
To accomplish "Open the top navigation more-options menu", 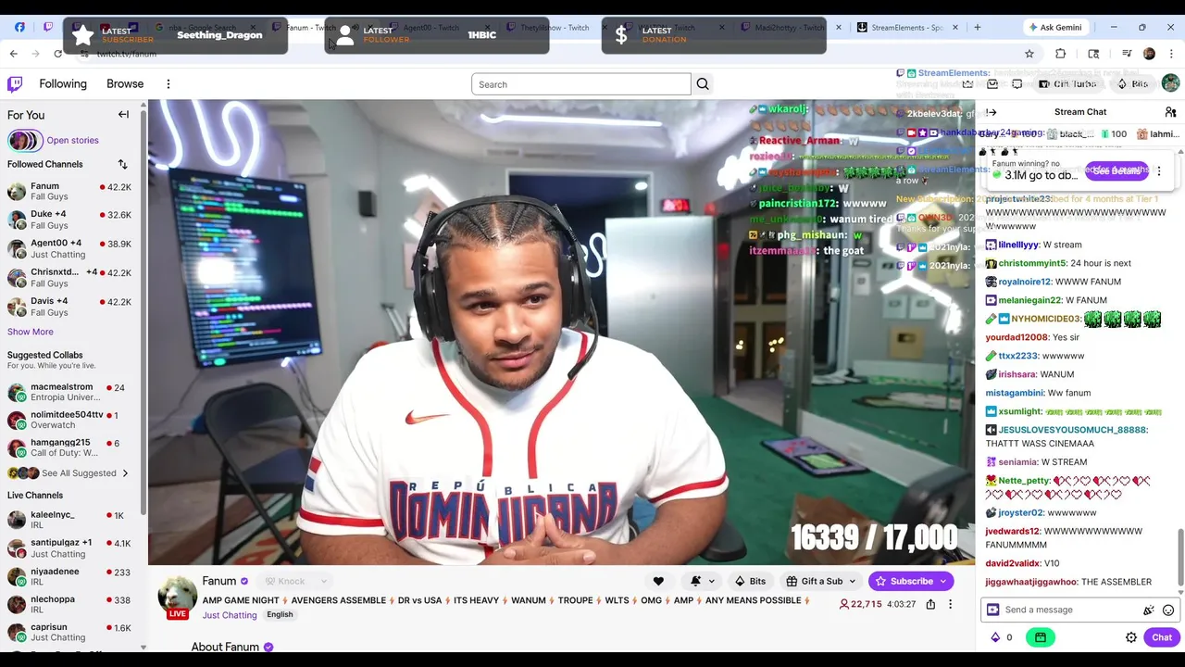I will (168, 84).
